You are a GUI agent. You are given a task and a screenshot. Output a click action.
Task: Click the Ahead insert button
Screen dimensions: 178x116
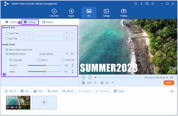[53, 91]
